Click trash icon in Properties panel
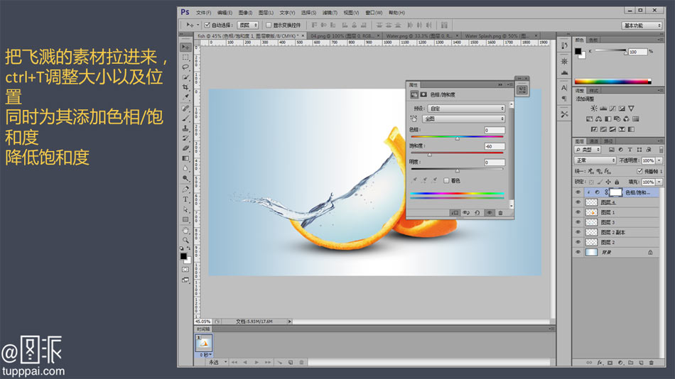The width and height of the screenshot is (675, 379). 500,212
